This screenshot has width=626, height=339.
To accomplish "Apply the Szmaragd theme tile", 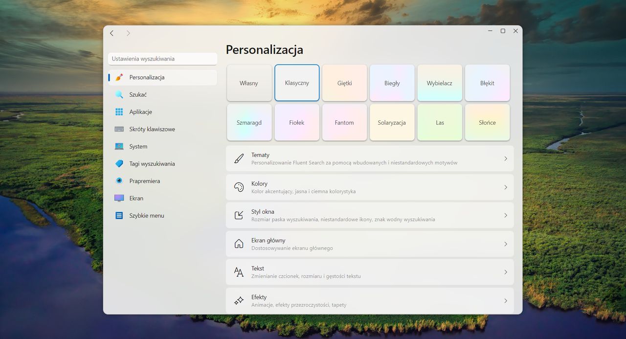I will tap(249, 122).
